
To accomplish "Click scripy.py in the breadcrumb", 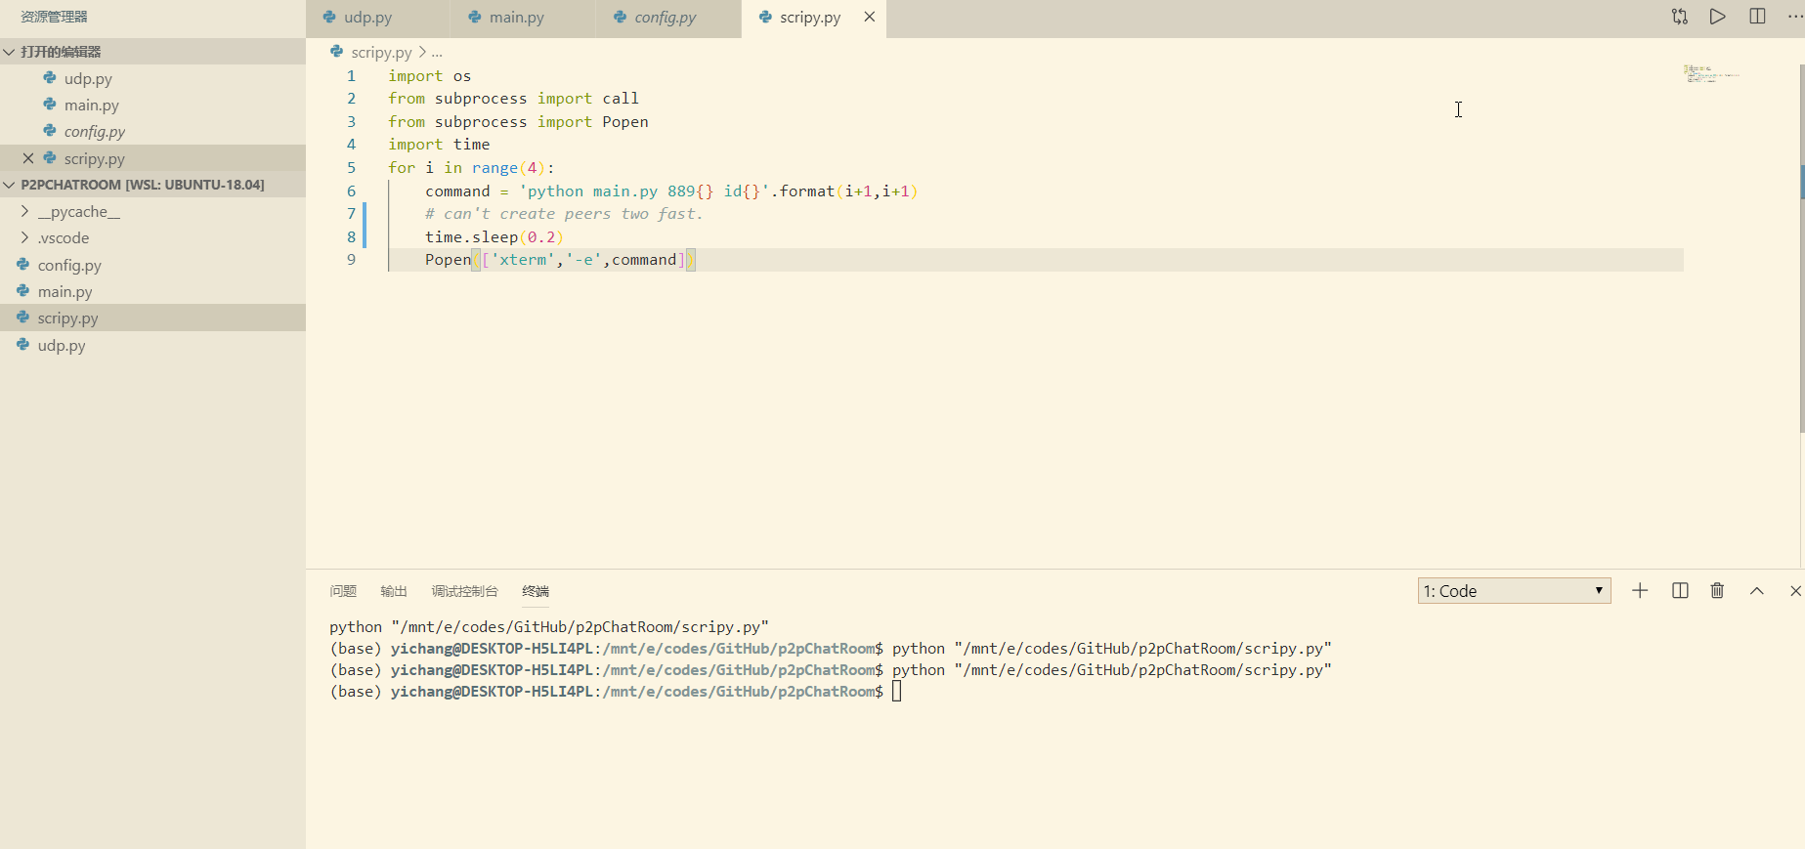I will click(x=381, y=52).
